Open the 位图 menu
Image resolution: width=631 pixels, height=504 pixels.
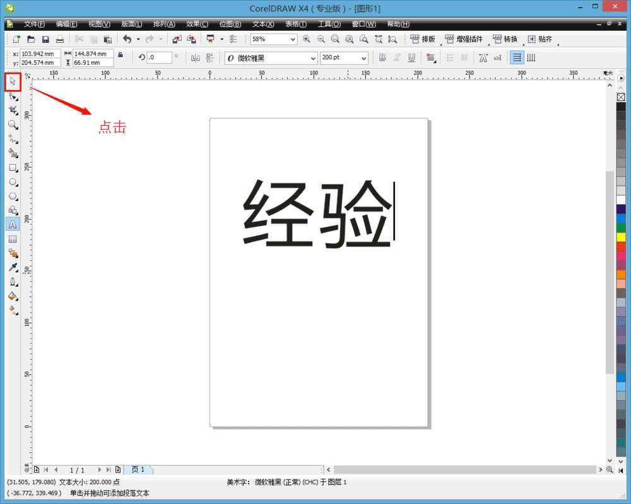coord(230,24)
